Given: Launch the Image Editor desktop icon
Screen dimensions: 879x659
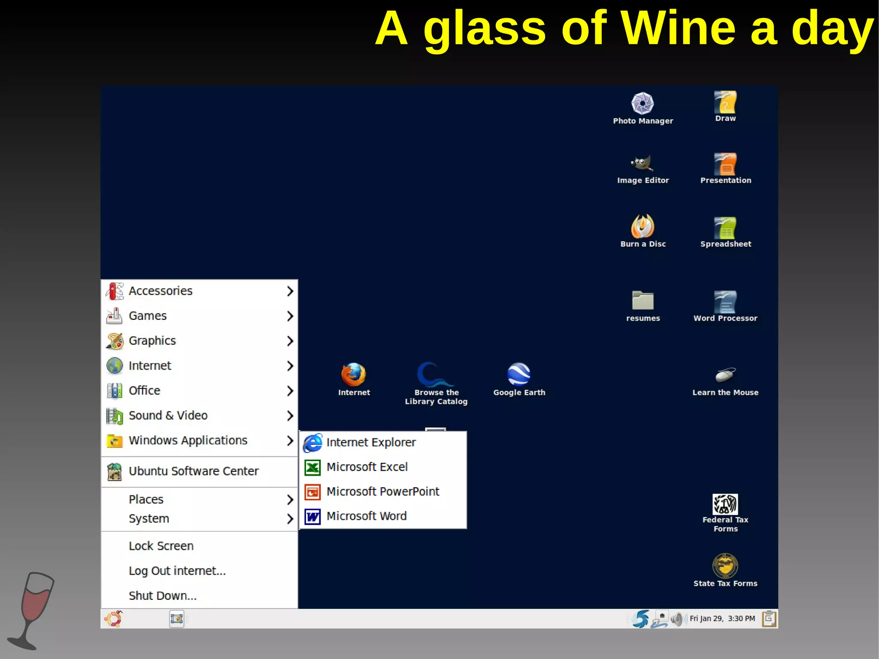Looking at the screenshot, I should (642, 164).
